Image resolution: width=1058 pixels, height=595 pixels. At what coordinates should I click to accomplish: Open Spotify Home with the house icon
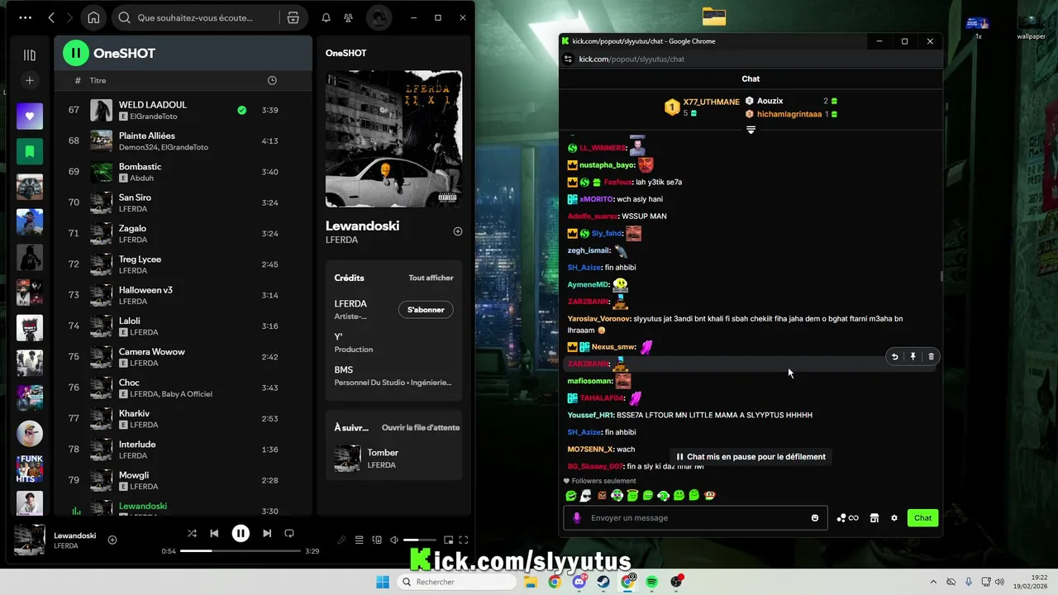pos(93,17)
